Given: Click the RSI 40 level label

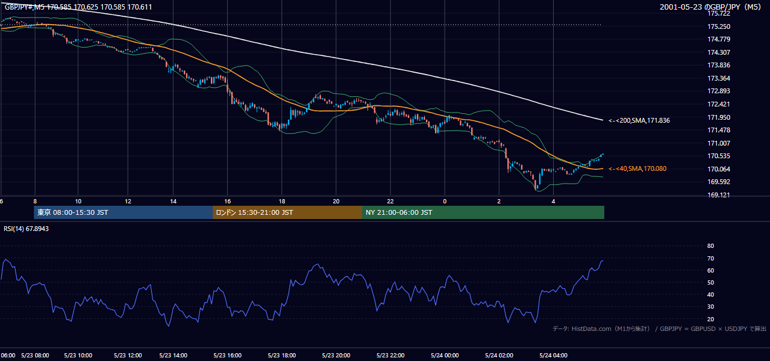Looking at the screenshot, I should click(710, 294).
